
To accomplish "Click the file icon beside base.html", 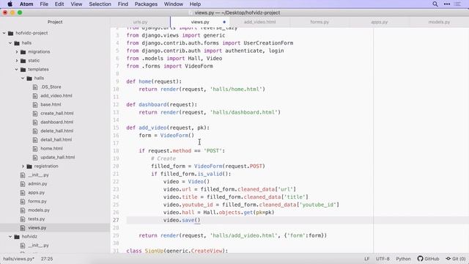I will 35,104.
